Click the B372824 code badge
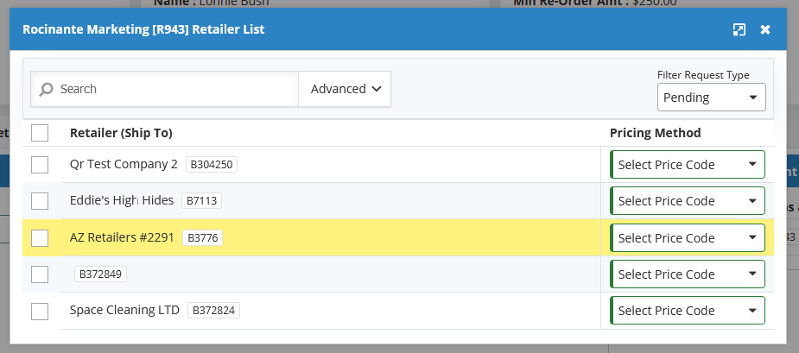Screen dimensions: 799x353 (213, 310)
